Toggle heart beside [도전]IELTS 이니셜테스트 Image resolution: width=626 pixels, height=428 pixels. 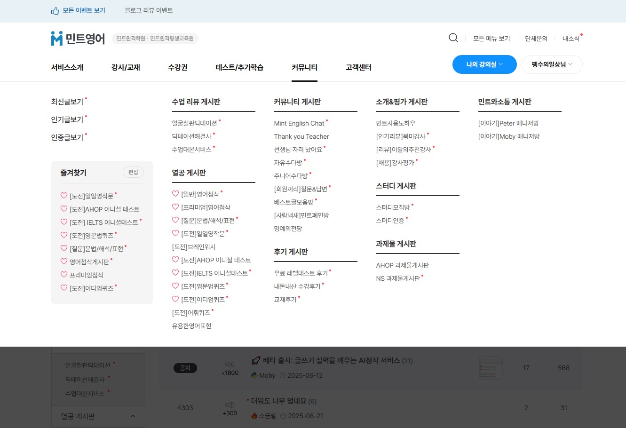(x=175, y=273)
